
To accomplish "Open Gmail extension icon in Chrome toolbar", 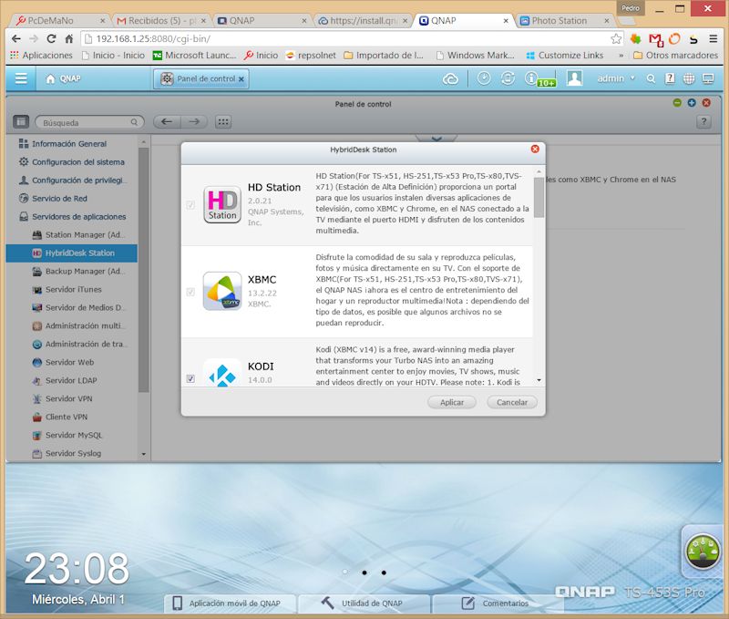I will (655, 39).
